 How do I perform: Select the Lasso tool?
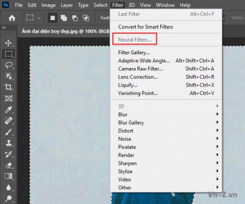[x=8, y=65]
